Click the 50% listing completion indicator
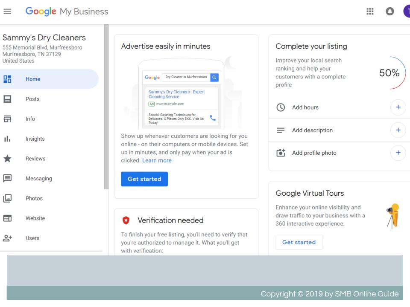This screenshot has width=410, height=307. pyautogui.click(x=389, y=73)
